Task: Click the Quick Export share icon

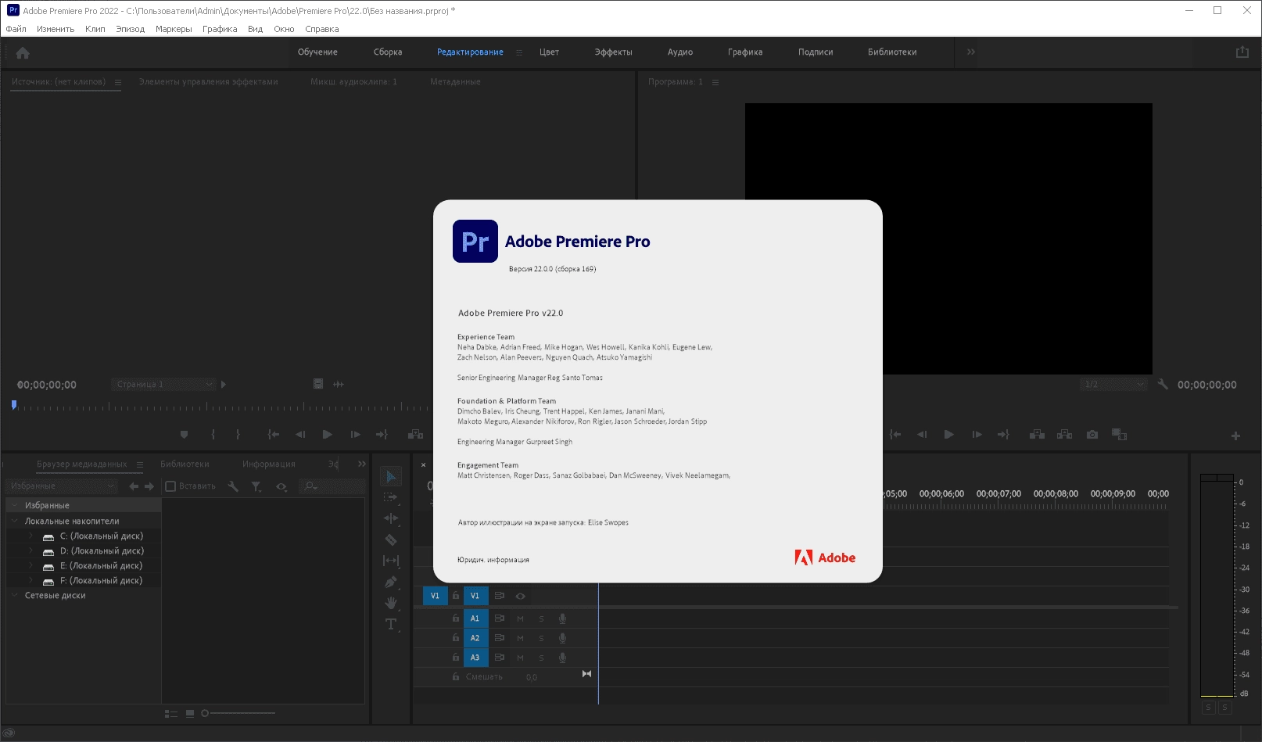Action: 1242,52
